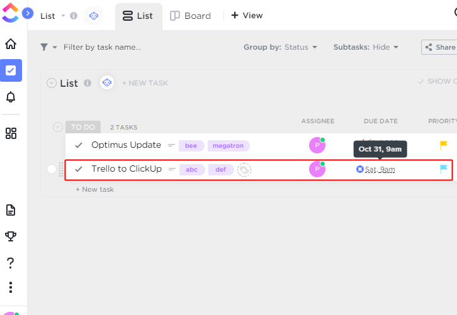Viewport: 457px width, 315px height.
Task: Click the ClickUp logo
Action: pyautogui.click(x=10, y=13)
